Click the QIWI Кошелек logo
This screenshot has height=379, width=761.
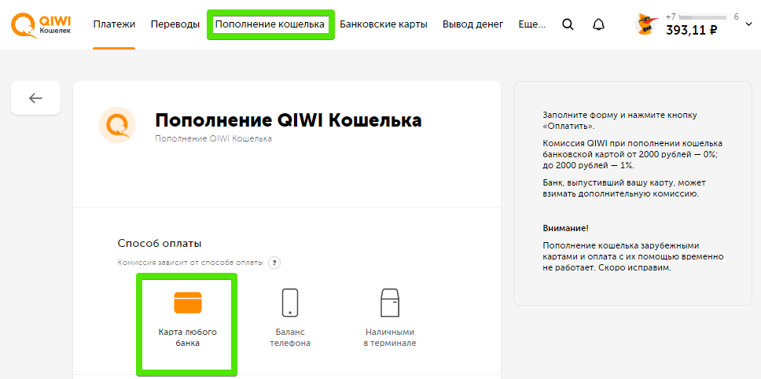pyautogui.click(x=41, y=25)
